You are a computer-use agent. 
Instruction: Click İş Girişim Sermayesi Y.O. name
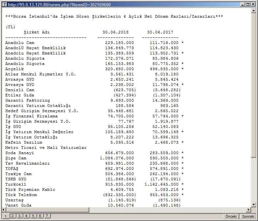click(x=38, y=121)
